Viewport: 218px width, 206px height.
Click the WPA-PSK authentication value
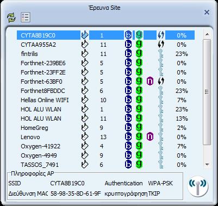click(x=160, y=183)
